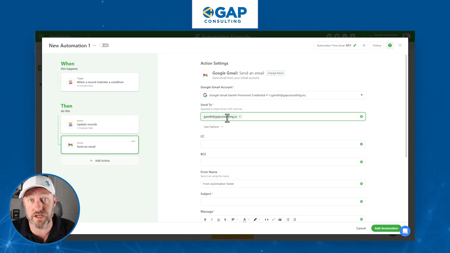Insert a code block in the message

(266, 220)
